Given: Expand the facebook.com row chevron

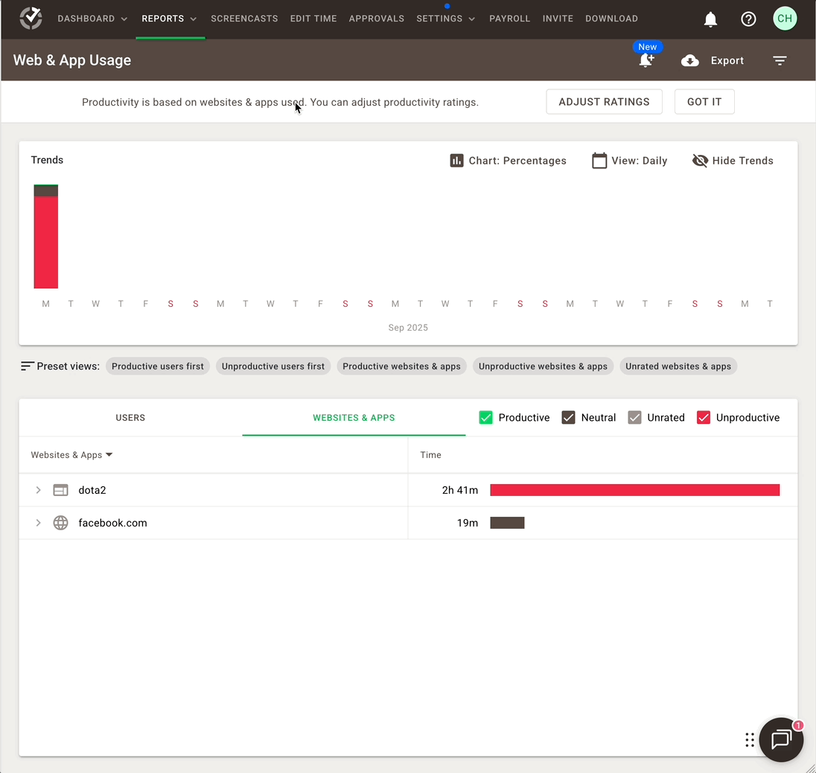Looking at the screenshot, I should pyautogui.click(x=38, y=523).
